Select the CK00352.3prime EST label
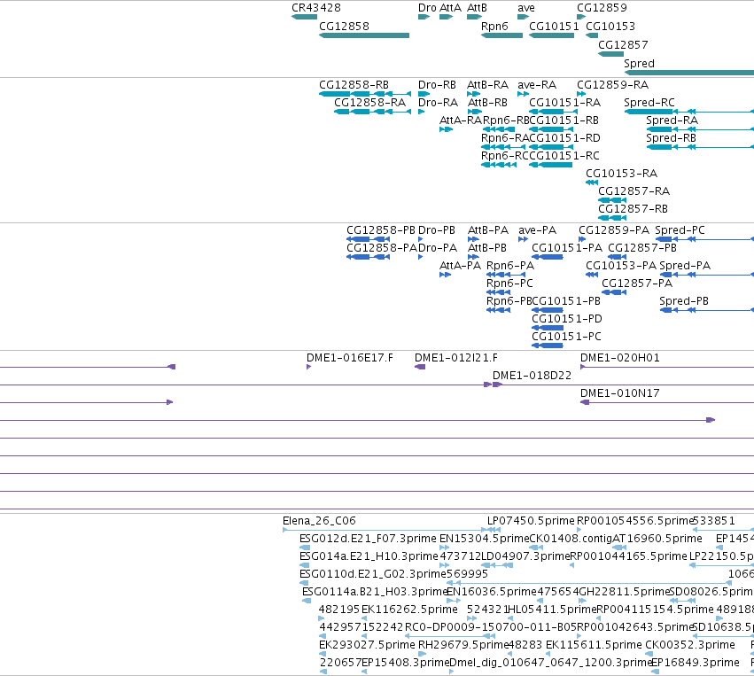Viewport: 754px width, 676px height. (x=690, y=645)
